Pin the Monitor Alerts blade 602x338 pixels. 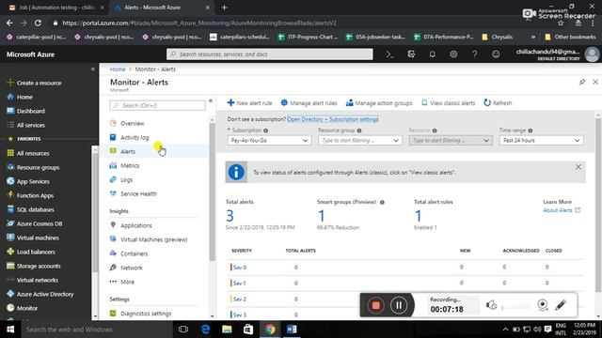(582, 82)
